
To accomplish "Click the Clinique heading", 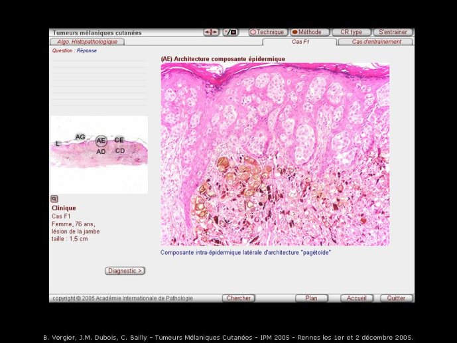I will 64,208.
